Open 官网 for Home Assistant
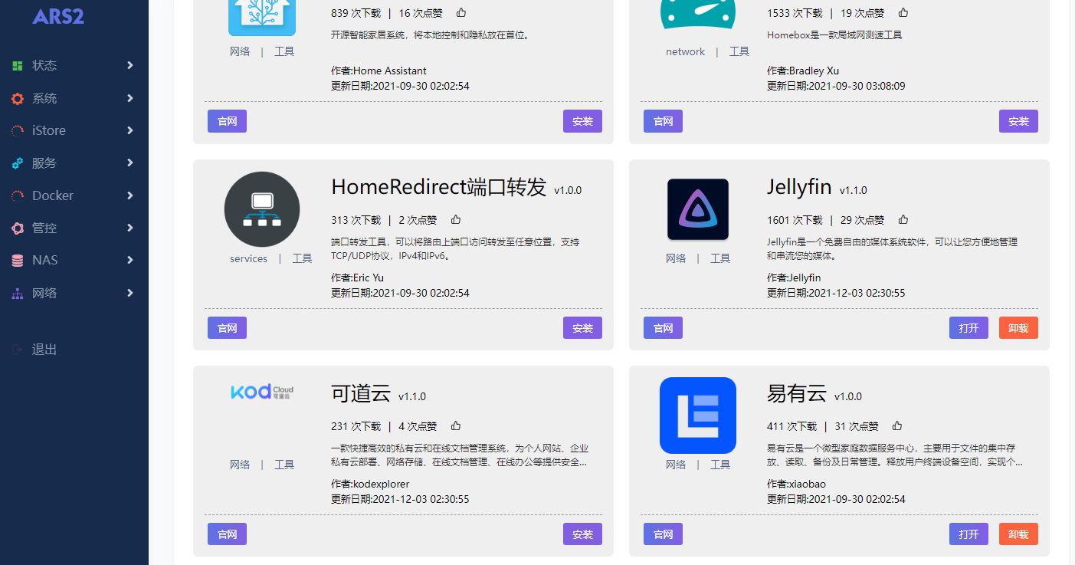1075x565 pixels. tap(227, 121)
